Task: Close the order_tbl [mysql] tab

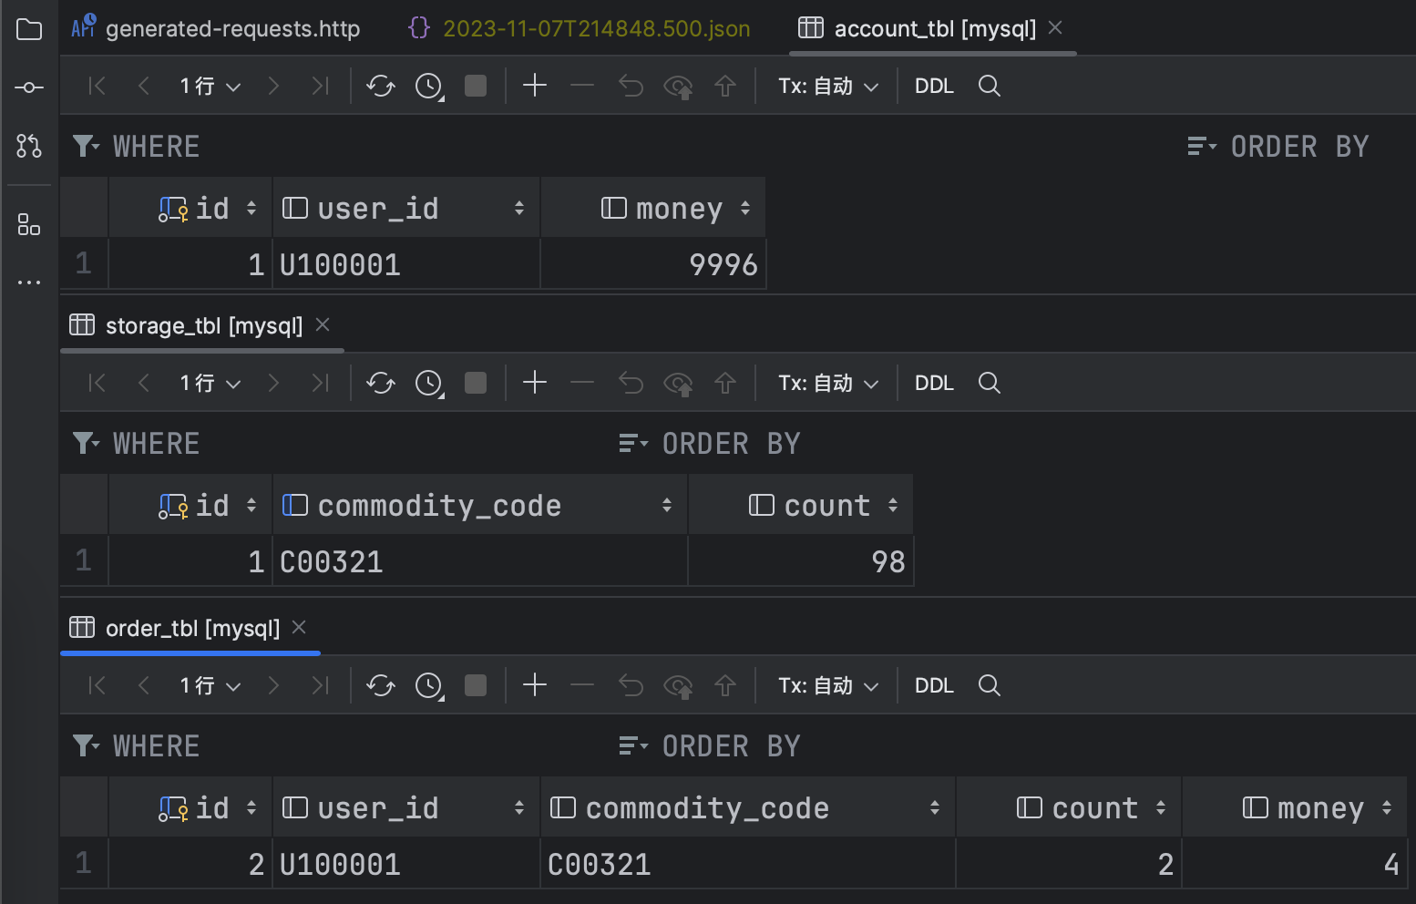Action: [x=299, y=627]
